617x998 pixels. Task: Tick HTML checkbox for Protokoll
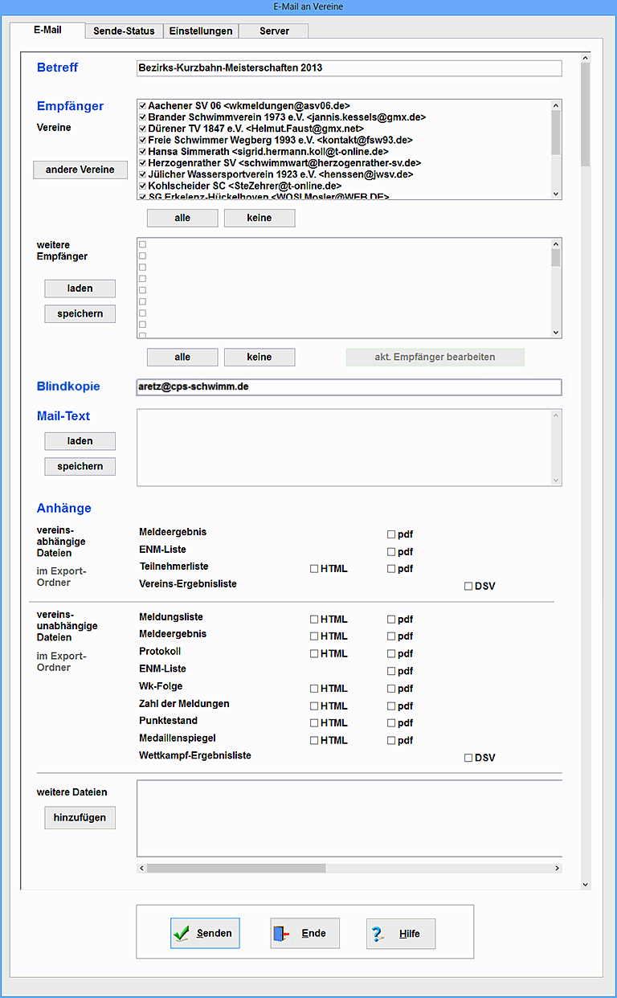[x=314, y=654]
